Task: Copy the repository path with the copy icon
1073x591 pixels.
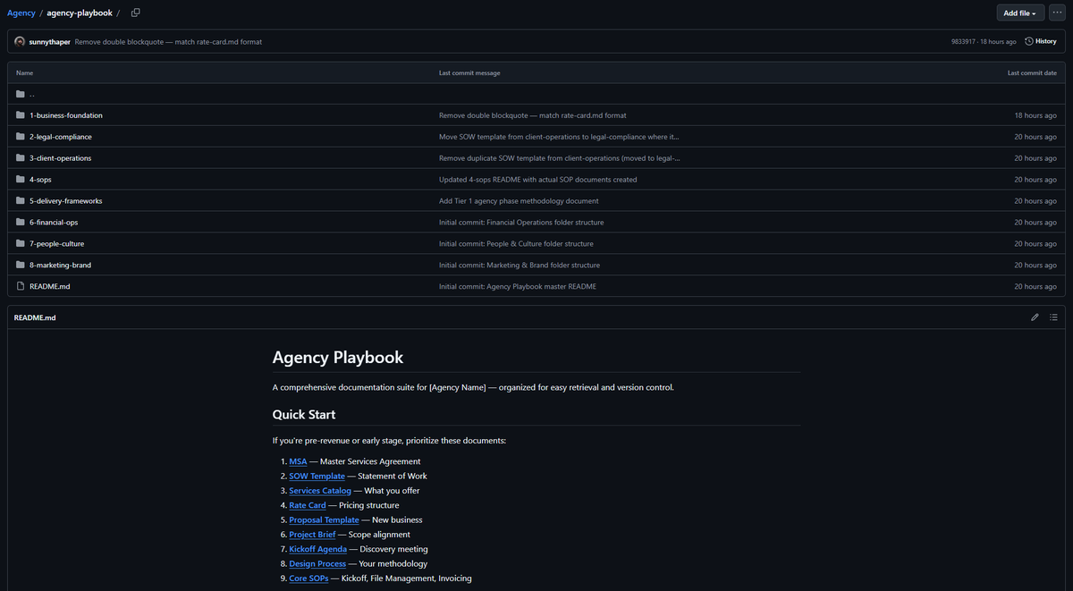Action: (x=136, y=13)
